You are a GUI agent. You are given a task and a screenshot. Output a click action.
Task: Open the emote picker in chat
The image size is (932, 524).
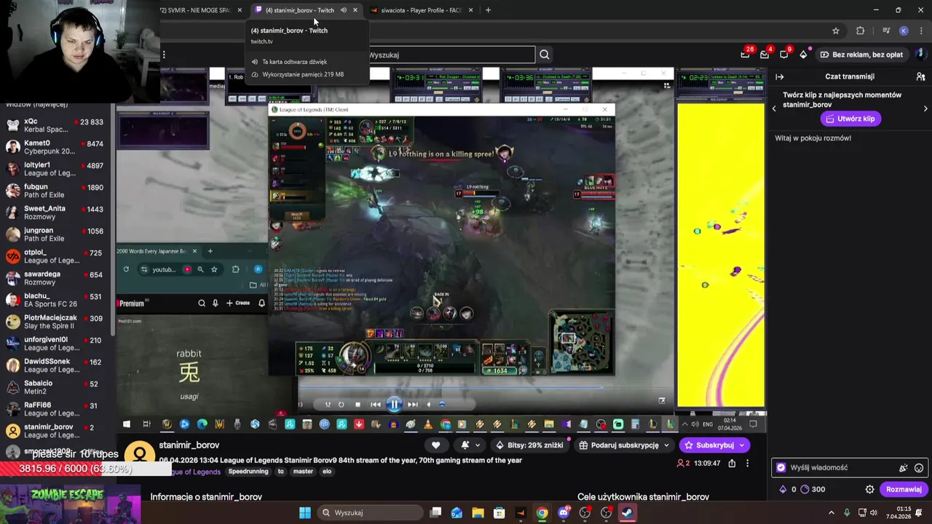[x=919, y=468]
